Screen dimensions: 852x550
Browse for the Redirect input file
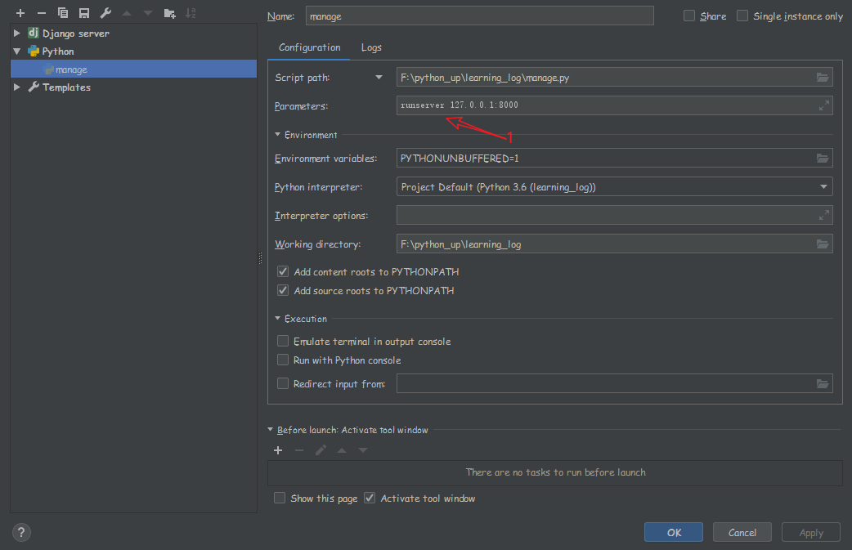[823, 384]
